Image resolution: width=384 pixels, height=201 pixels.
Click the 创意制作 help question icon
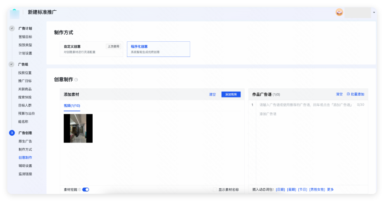click(76, 80)
